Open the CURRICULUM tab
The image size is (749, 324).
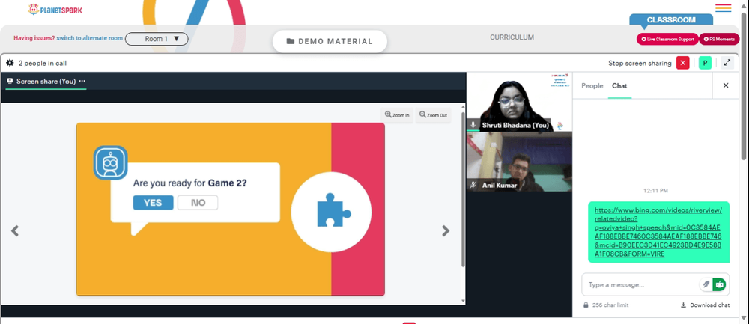pos(512,37)
